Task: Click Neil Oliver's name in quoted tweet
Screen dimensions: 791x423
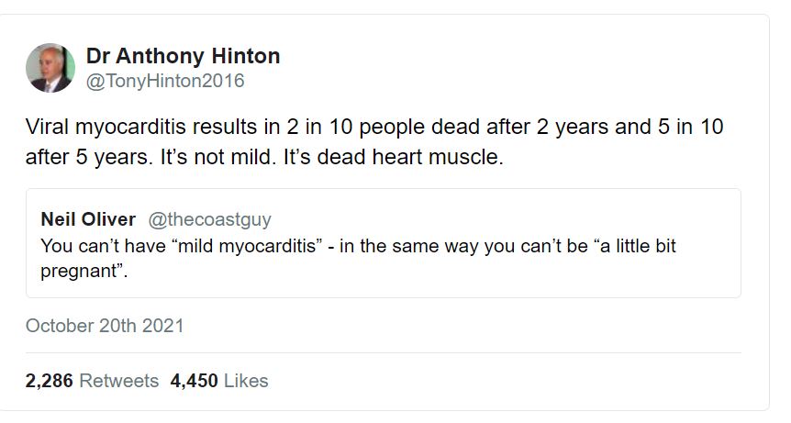Action: coord(88,219)
